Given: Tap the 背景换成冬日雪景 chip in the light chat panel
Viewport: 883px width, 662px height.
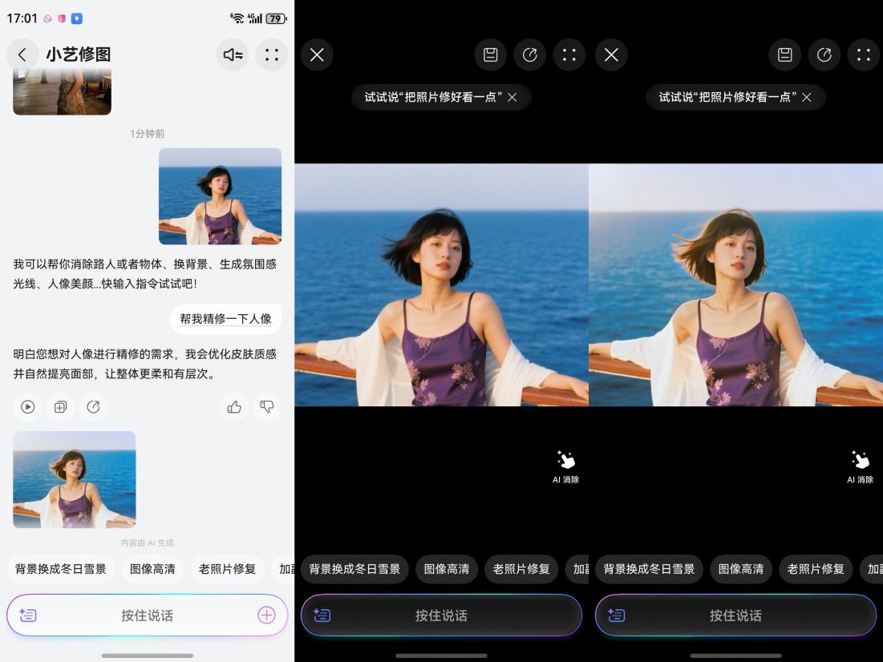Looking at the screenshot, I should coord(61,569).
